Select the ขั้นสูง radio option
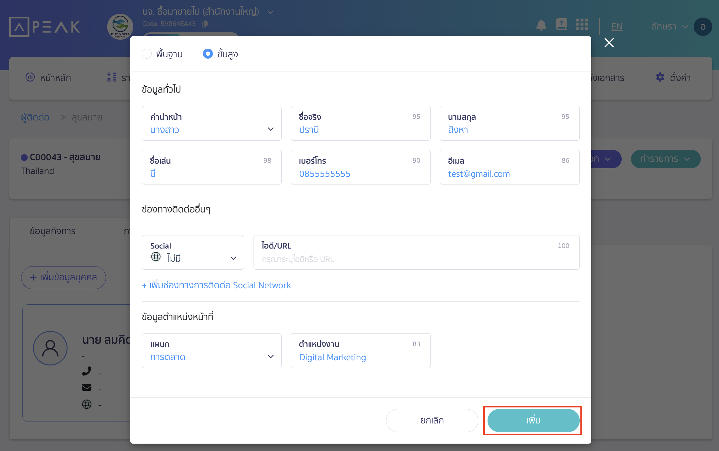719x451 pixels. [208, 53]
